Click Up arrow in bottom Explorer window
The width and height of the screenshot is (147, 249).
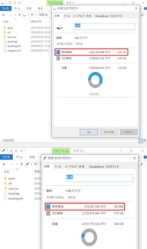coord(22,164)
